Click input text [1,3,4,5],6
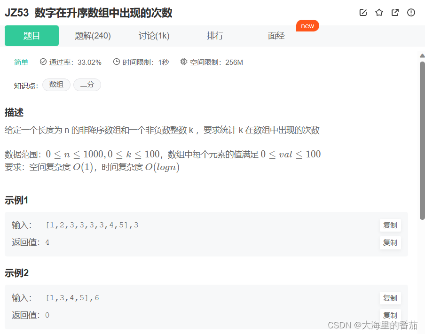Screen dimensions: 425x334 click(x=72, y=298)
